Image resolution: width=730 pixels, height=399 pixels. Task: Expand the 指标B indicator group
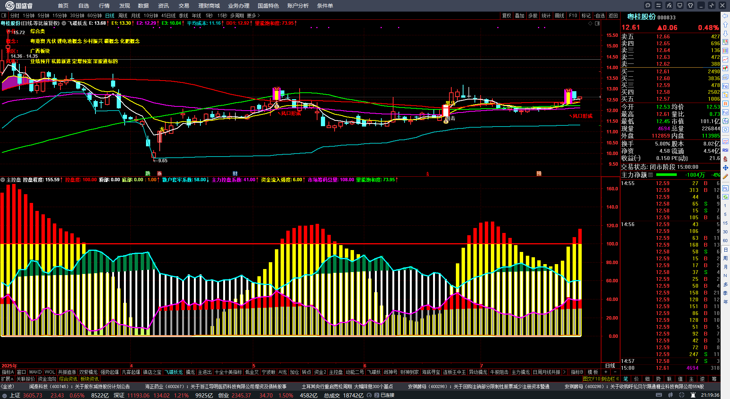coord(577,372)
